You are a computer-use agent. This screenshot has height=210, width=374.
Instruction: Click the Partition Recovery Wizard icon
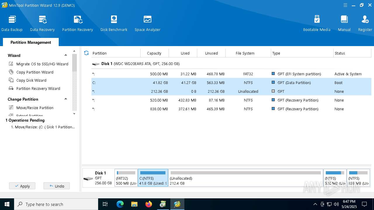tap(11, 88)
